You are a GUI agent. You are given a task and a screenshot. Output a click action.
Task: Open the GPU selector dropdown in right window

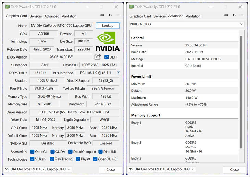click(162, 169)
